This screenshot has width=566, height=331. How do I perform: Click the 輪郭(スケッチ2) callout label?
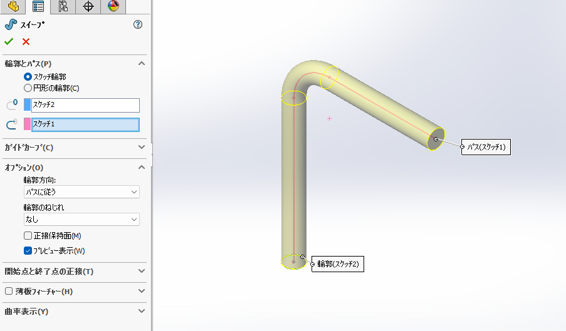[x=338, y=264]
